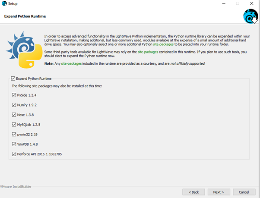Cancel the setup wizard
Viewport: 260px width, 198px height.
click(x=244, y=192)
